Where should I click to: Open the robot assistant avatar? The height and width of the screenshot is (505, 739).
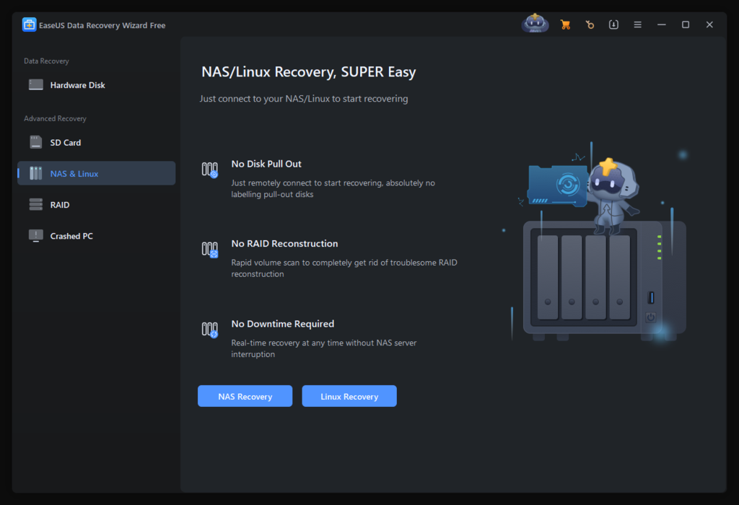[x=535, y=24]
